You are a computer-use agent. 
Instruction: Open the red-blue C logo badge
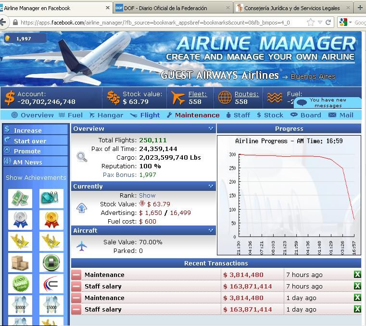coord(51,284)
